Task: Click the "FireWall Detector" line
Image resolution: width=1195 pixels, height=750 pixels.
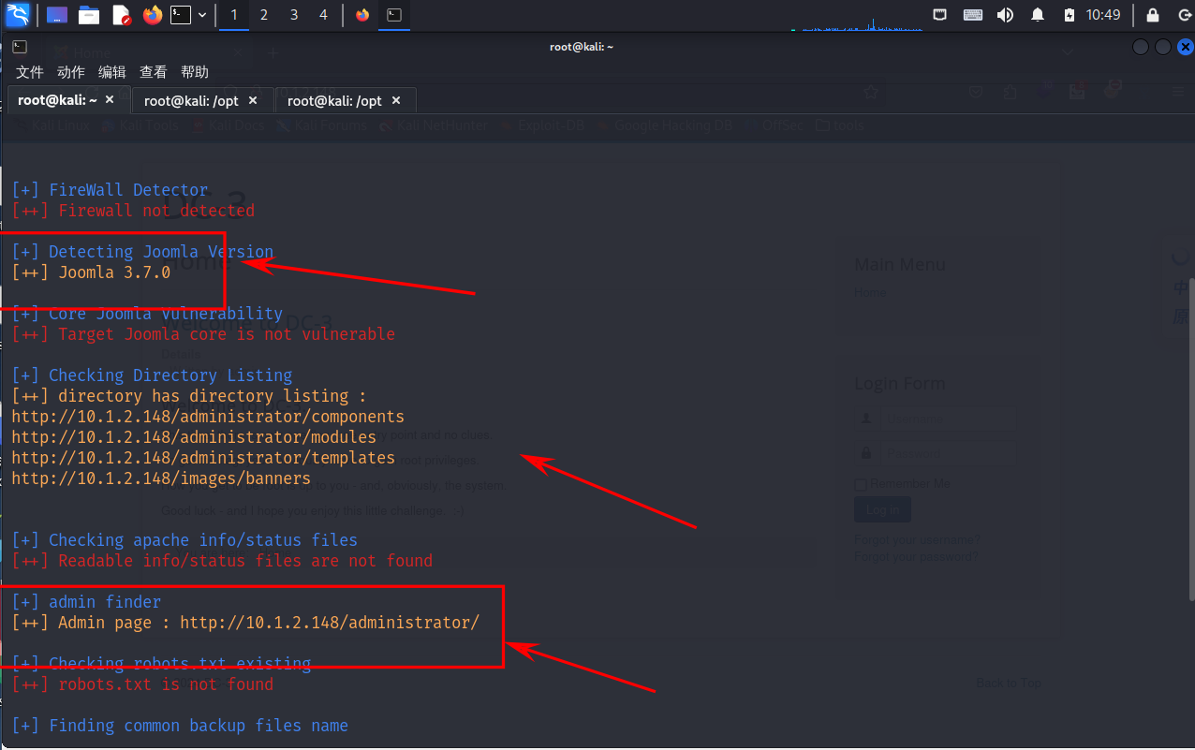Action: tap(110, 190)
